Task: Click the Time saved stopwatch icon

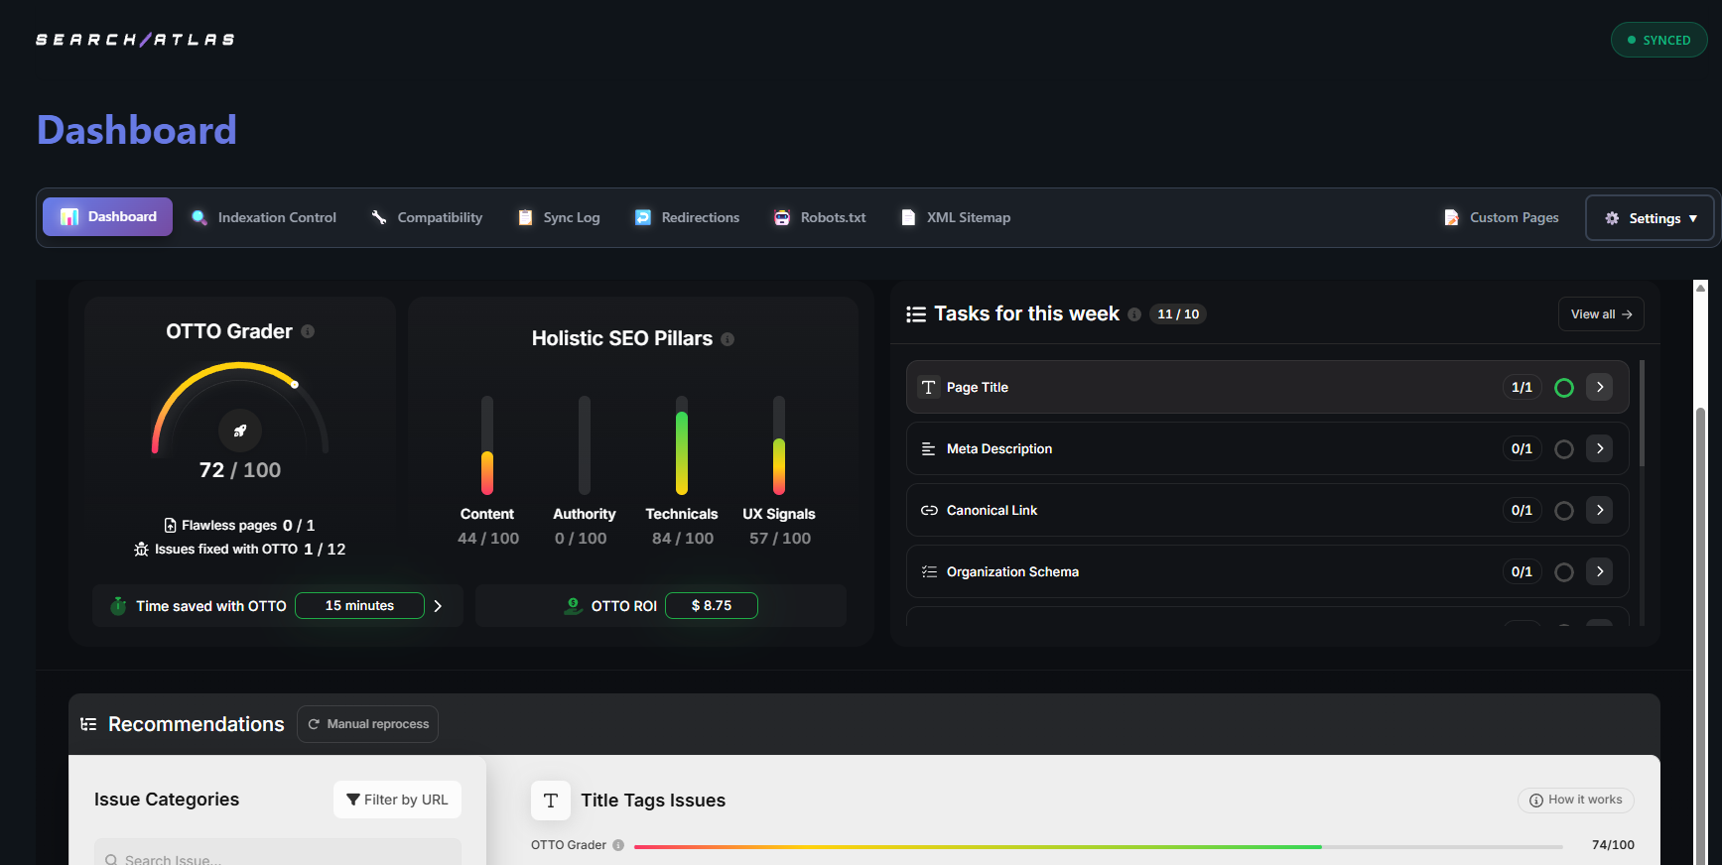Action: coord(118,605)
